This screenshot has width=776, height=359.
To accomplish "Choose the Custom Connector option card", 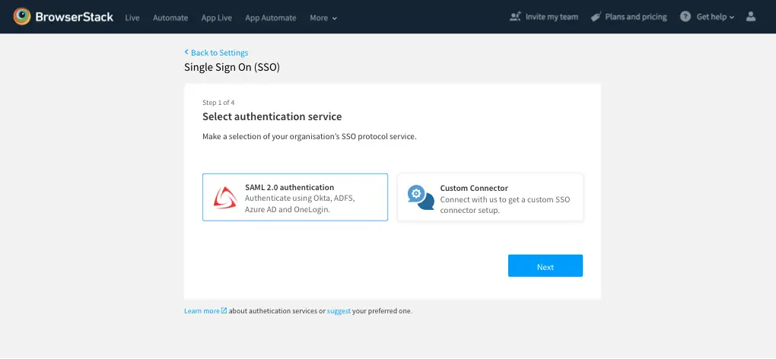I will point(490,197).
